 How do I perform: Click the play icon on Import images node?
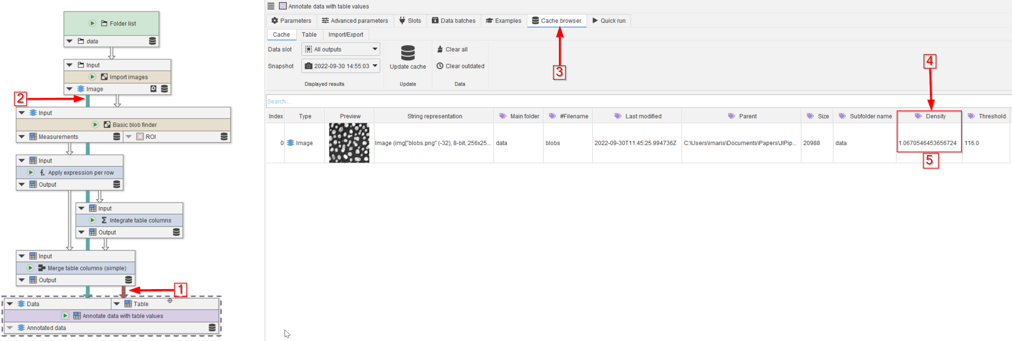[x=92, y=77]
